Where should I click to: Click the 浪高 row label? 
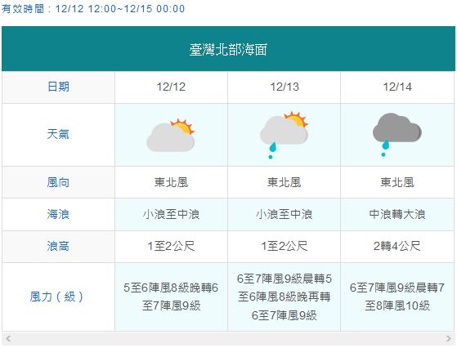[x=58, y=247]
